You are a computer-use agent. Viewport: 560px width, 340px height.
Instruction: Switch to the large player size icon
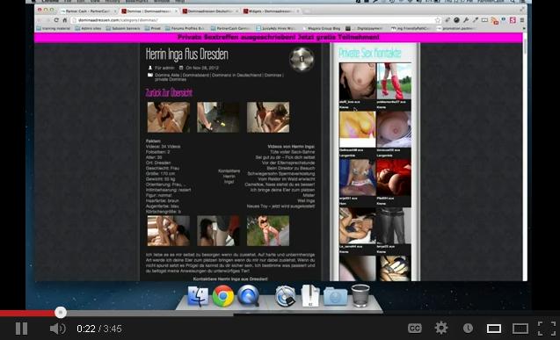(x=520, y=329)
